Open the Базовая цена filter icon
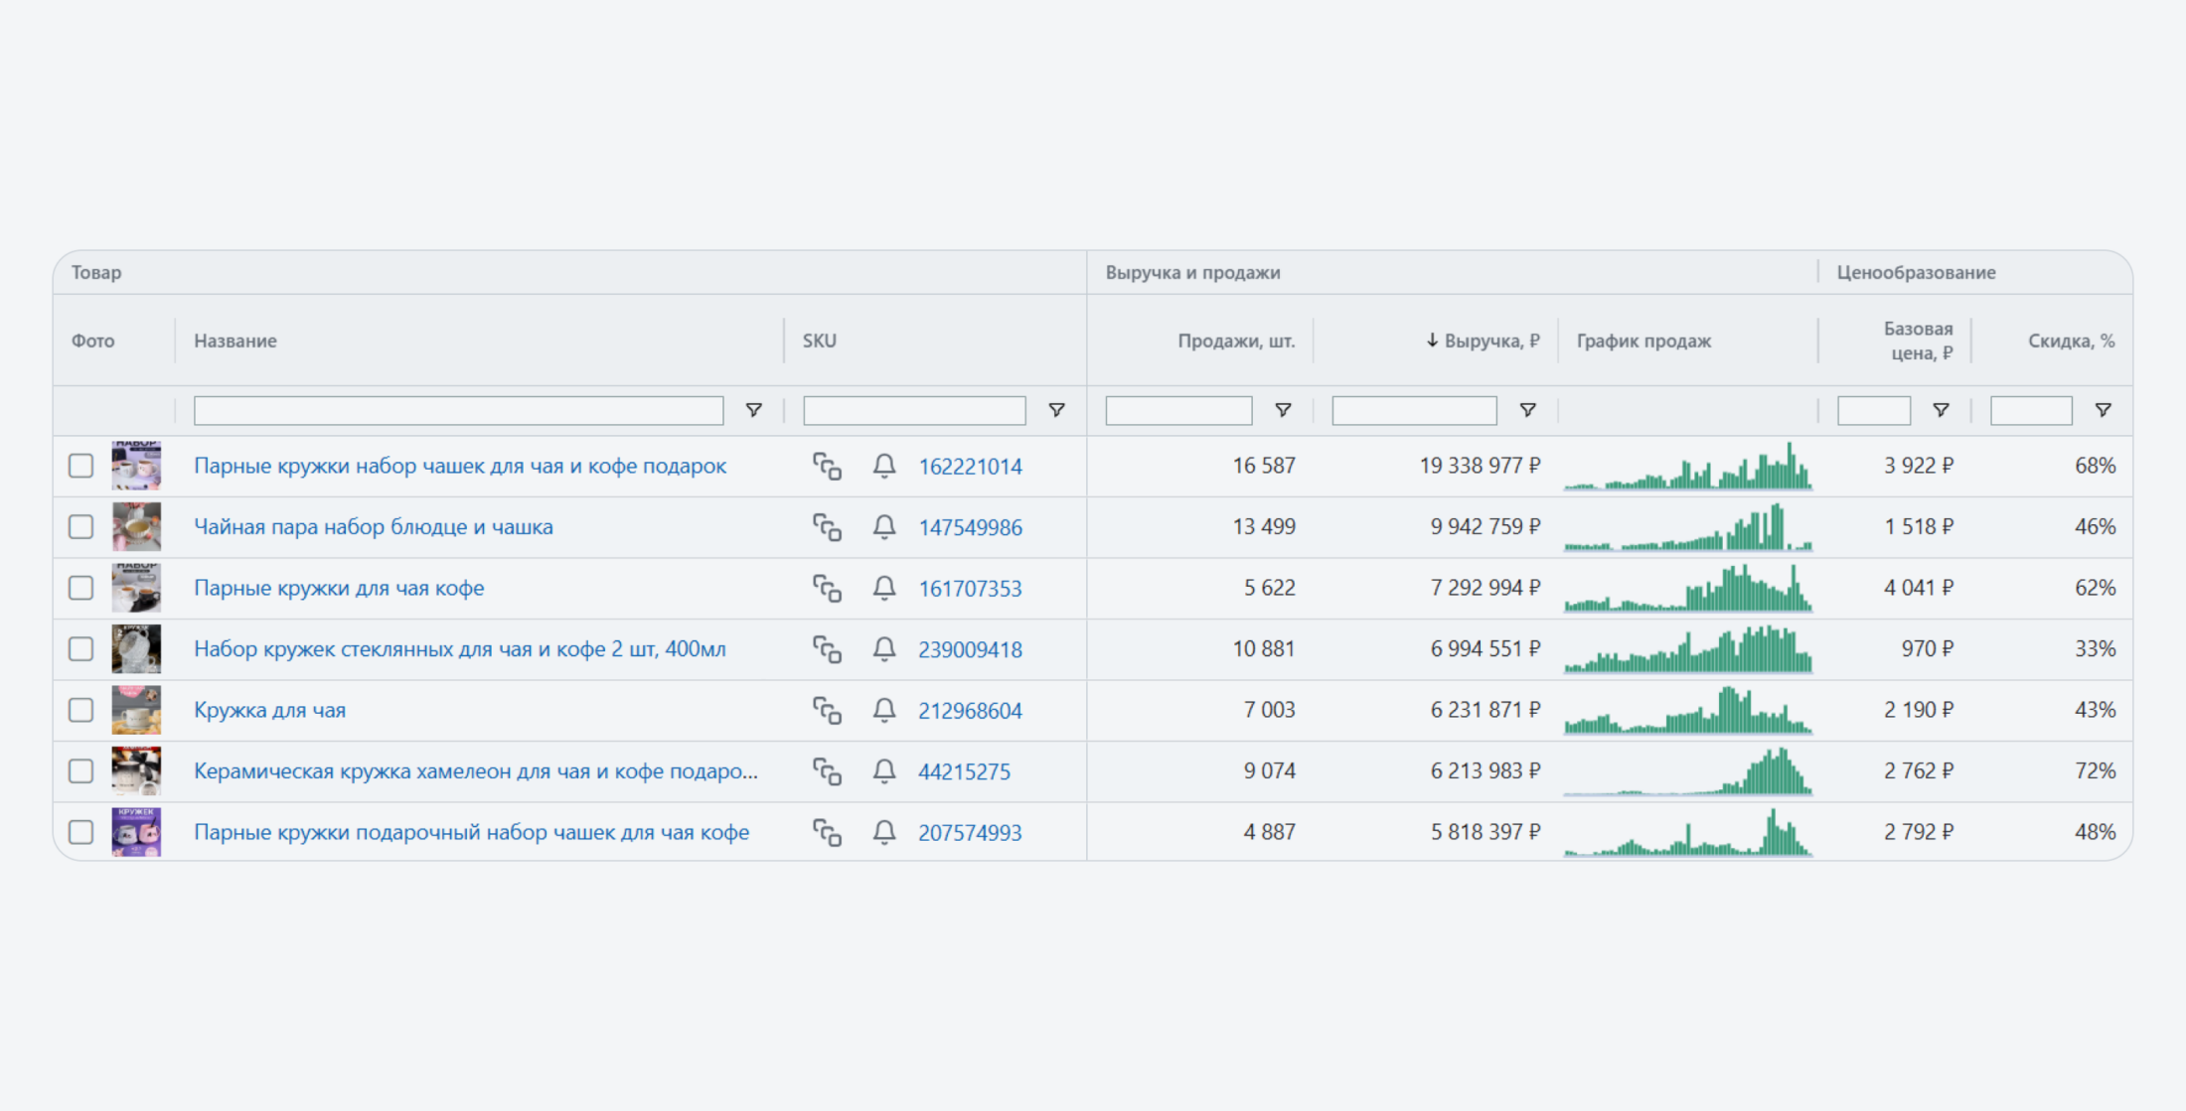This screenshot has height=1111, width=2186. 1941,410
